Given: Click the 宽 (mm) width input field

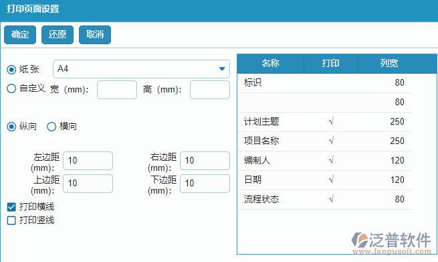Looking at the screenshot, I should pos(117,90).
